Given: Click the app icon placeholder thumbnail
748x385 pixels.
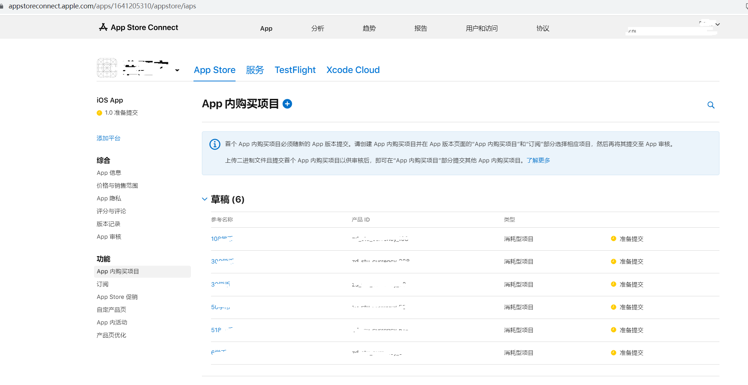Looking at the screenshot, I should tap(107, 68).
